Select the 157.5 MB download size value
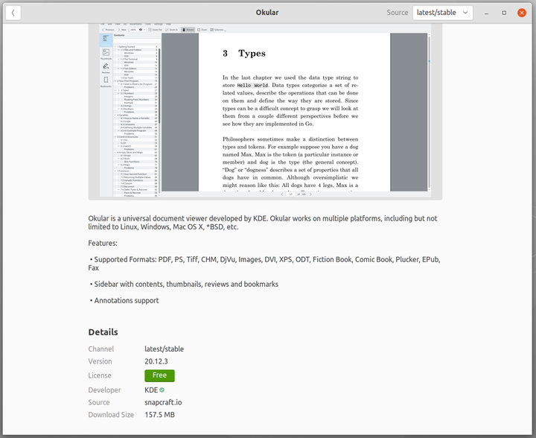Image resolution: width=536 pixels, height=438 pixels. (159, 415)
